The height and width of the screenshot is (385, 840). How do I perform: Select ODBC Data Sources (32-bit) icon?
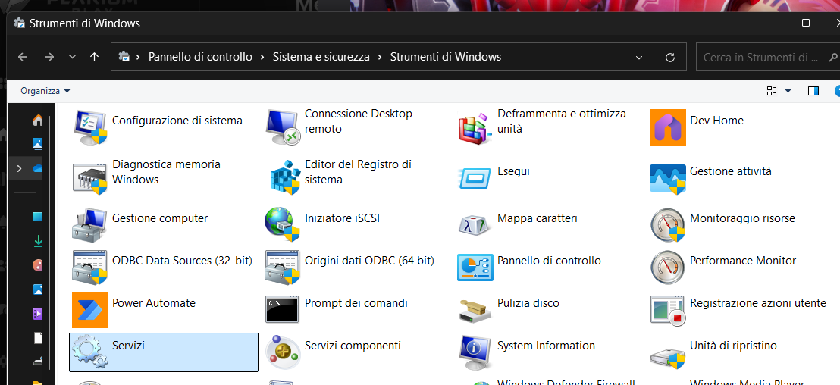tap(90, 268)
